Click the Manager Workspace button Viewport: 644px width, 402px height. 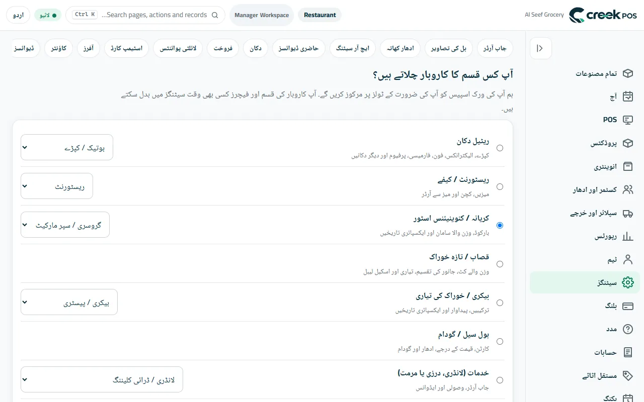click(x=262, y=15)
